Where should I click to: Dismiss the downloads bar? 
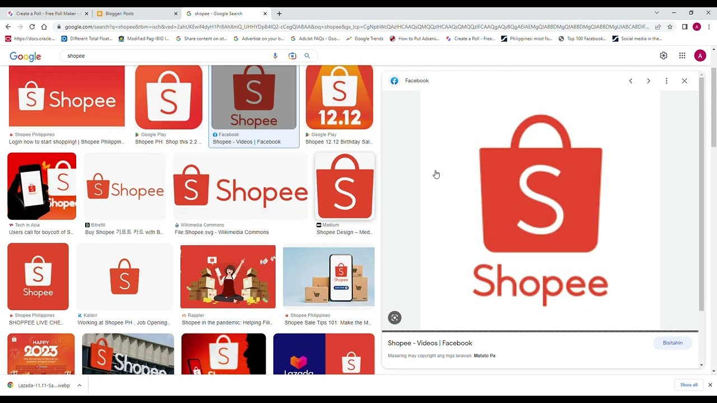click(x=710, y=385)
